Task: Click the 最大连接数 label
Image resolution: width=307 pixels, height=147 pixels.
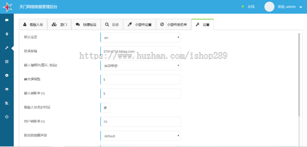Action: pyautogui.click(x=32, y=79)
